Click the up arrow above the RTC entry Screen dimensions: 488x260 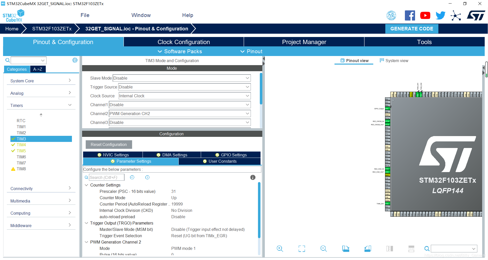pyautogui.click(x=41, y=115)
